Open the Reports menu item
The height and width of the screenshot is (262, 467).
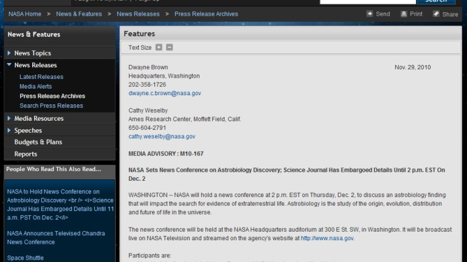[x=26, y=154]
